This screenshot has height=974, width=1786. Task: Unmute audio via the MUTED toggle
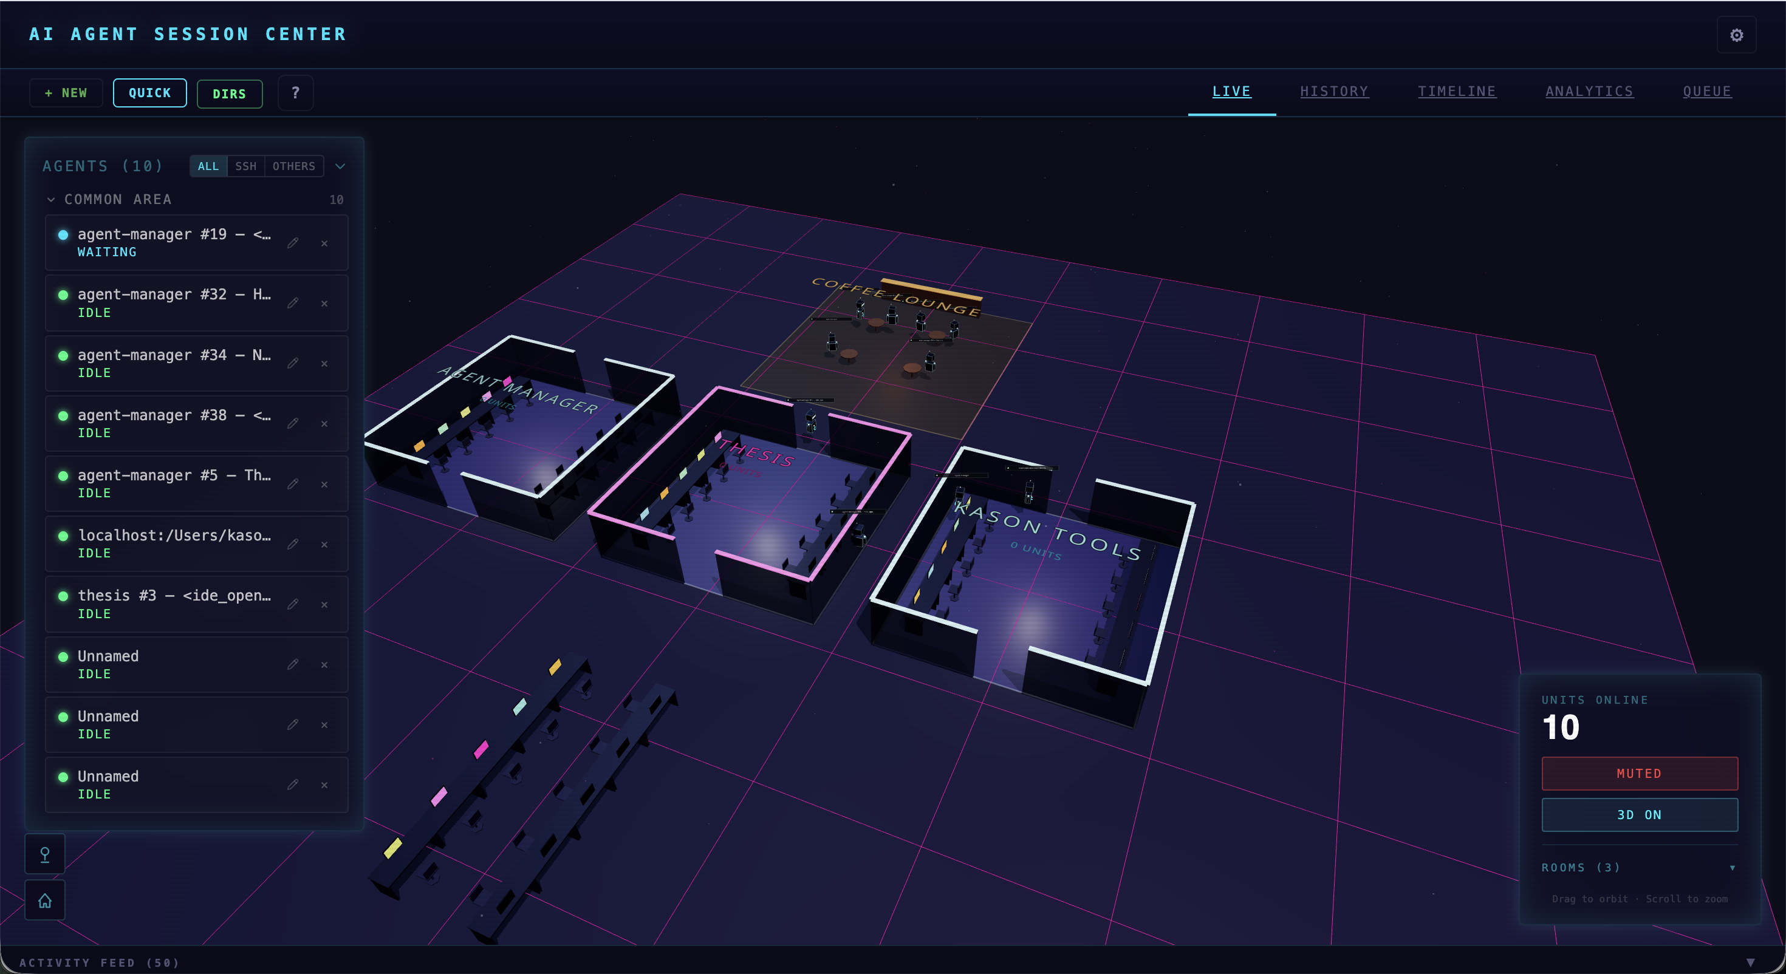[1640, 774]
